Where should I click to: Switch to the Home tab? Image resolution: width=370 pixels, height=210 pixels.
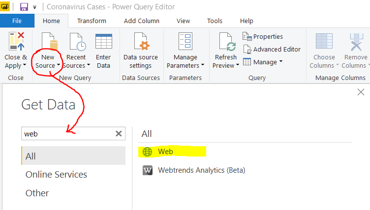click(x=51, y=21)
